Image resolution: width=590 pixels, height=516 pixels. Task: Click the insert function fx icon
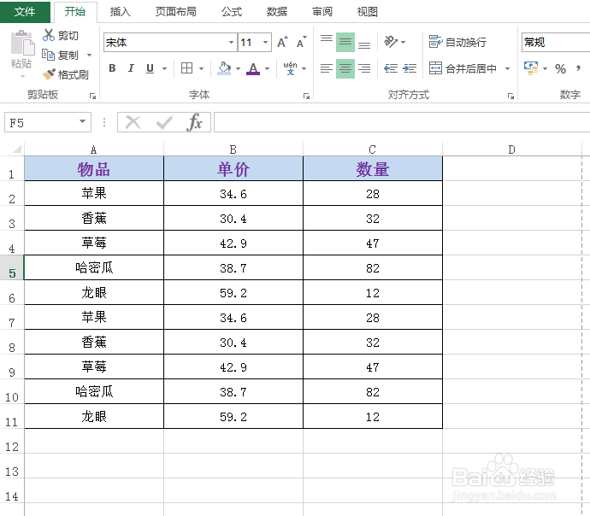195,122
